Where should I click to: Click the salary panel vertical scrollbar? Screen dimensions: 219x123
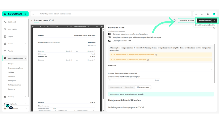pos(215,63)
